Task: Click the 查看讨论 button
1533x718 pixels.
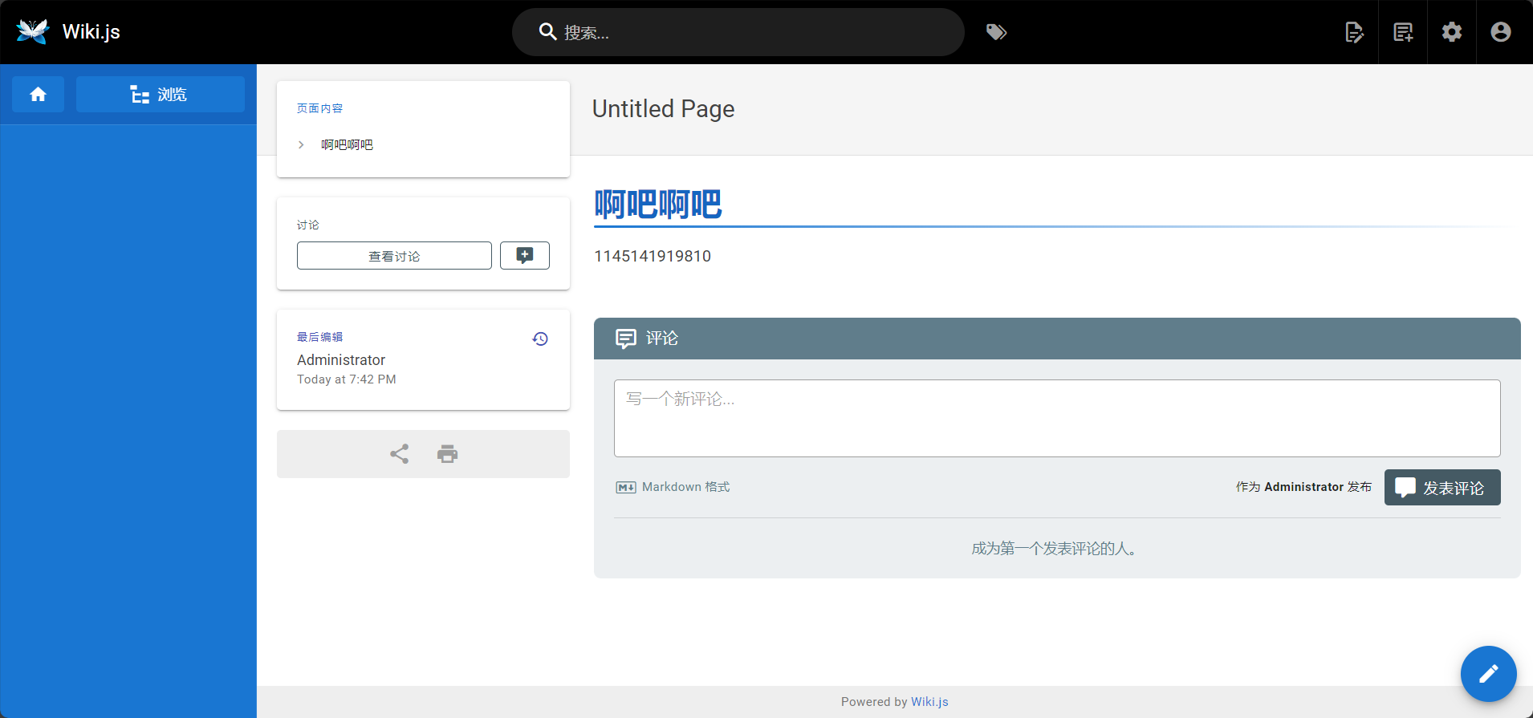Action: pyautogui.click(x=394, y=256)
